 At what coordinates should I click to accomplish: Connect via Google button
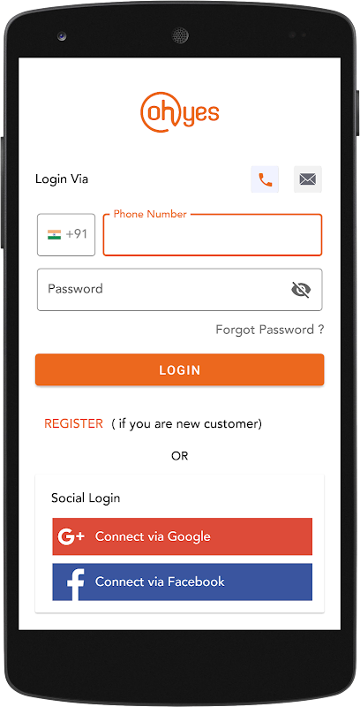click(183, 536)
